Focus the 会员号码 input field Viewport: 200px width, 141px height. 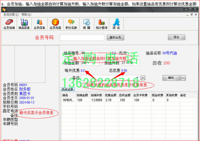click(x=82, y=37)
